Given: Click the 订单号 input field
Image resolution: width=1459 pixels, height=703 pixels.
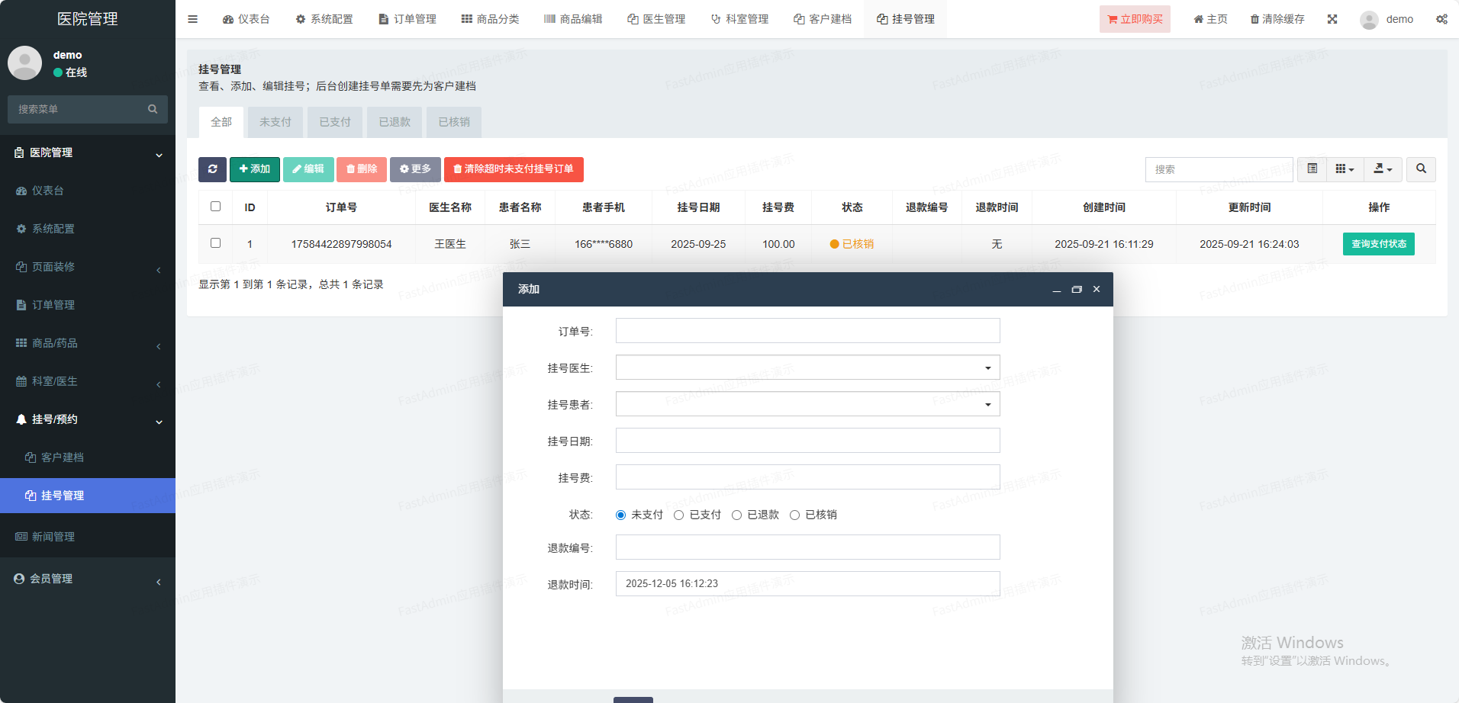Looking at the screenshot, I should (807, 331).
